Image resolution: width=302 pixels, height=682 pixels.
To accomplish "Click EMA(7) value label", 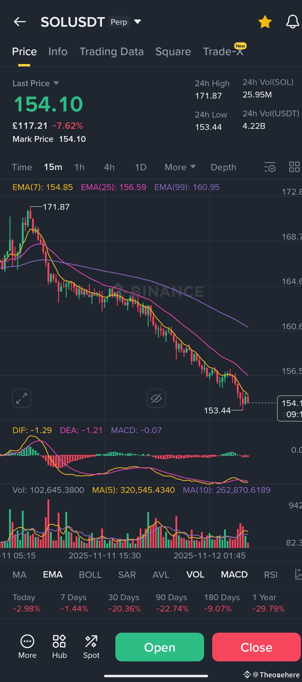I will coord(43,187).
